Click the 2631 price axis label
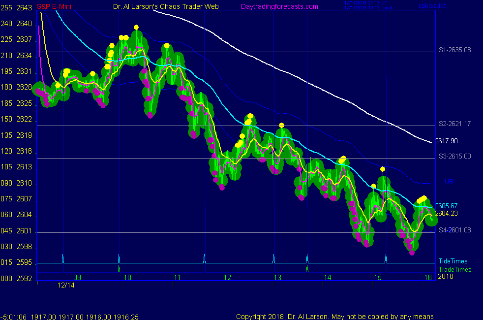 [24, 71]
